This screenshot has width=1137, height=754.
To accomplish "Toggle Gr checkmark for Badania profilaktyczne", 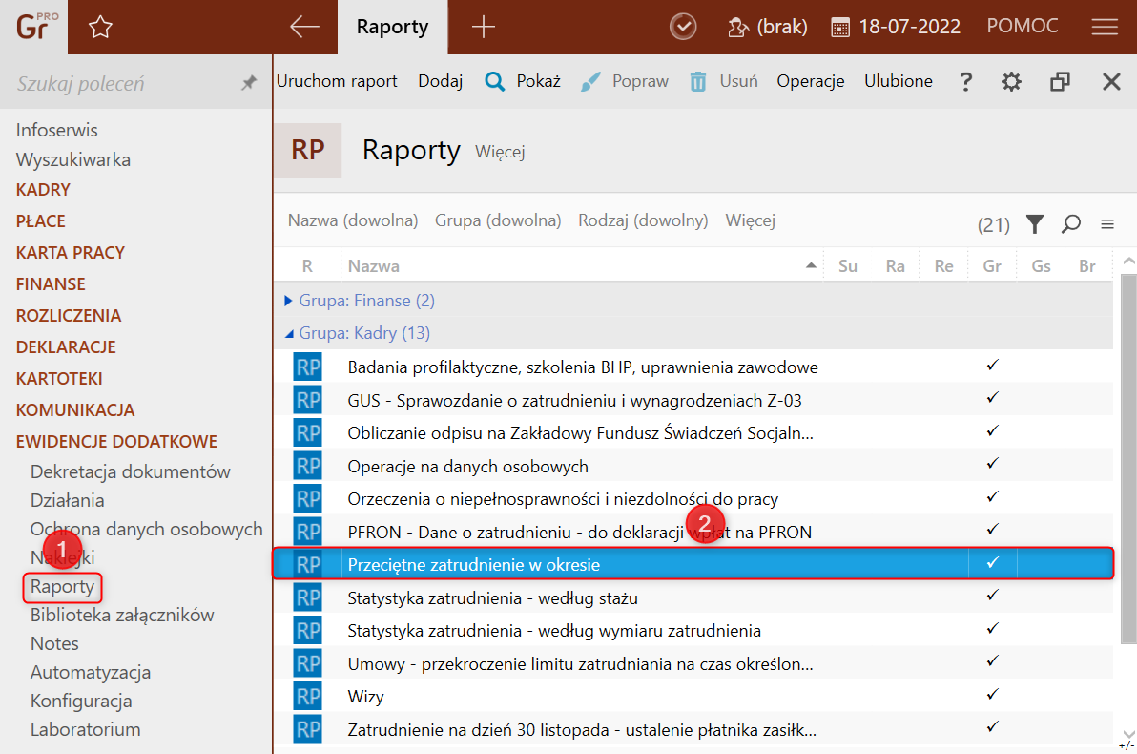I will point(993,365).
